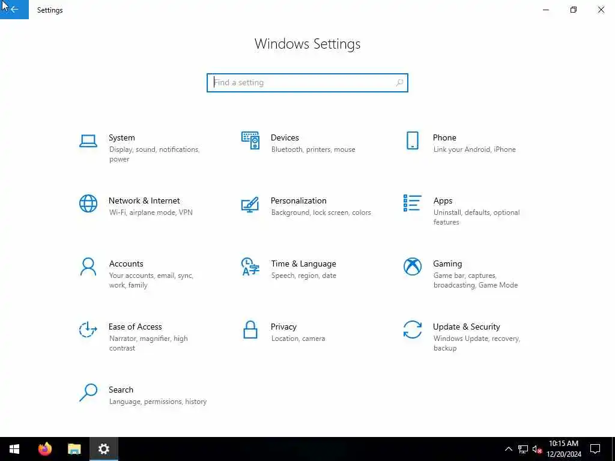Open the Time & Language icon

coord(250,267)
